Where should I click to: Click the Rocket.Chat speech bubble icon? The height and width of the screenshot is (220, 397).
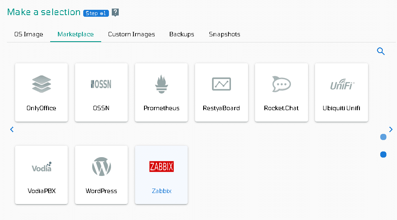(x=281, y=84)
